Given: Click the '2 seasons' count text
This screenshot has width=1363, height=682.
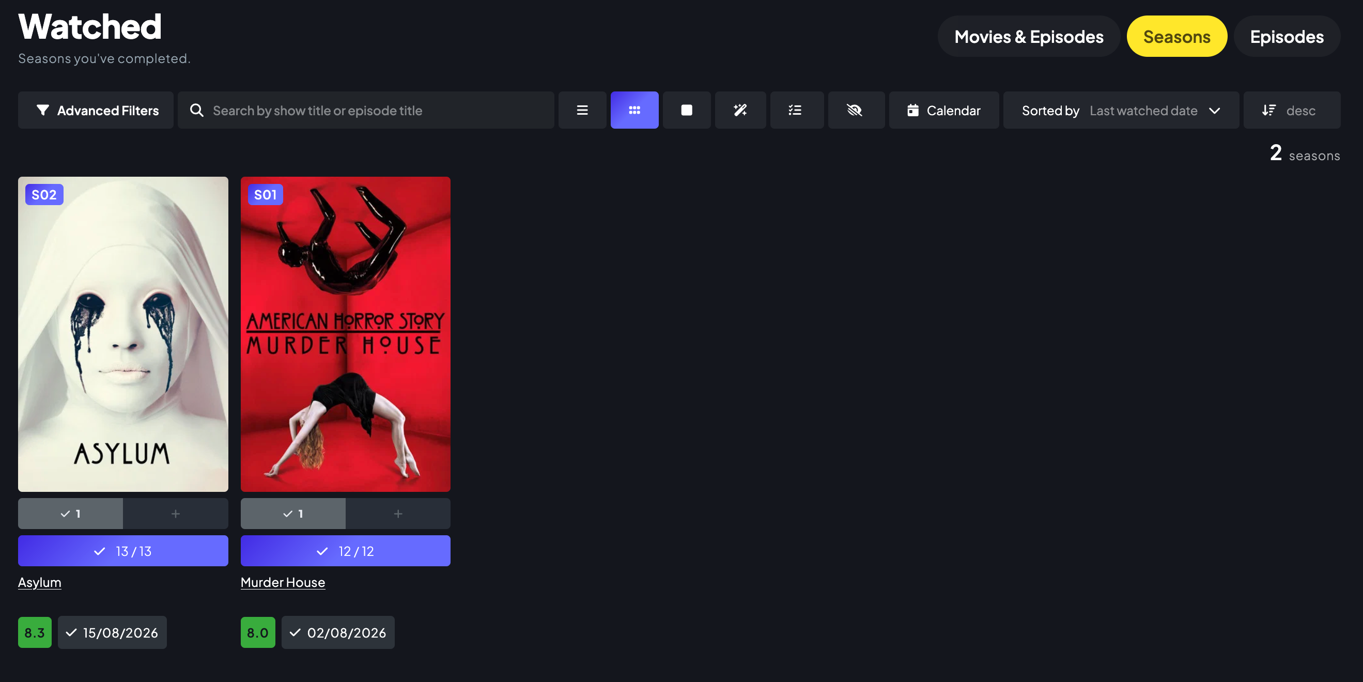Looking at the screenshot, I should point(1305,153).
